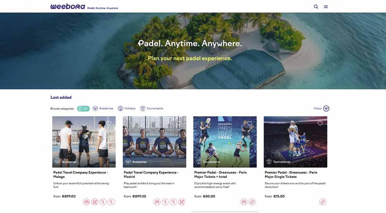Toggle heart on Paris Major Tickets + hotel
The width and height of the screenshot is (386, 213).
click(249, 123)
